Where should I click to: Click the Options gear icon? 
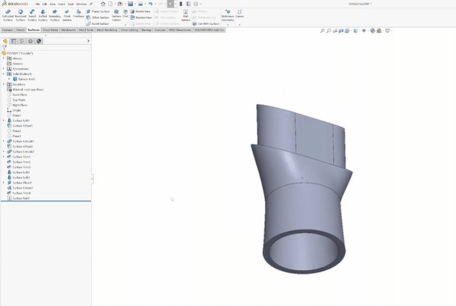click(196, 4)
